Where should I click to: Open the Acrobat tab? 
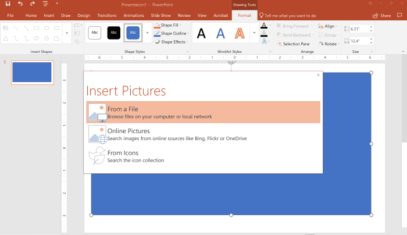click(220, 16)
